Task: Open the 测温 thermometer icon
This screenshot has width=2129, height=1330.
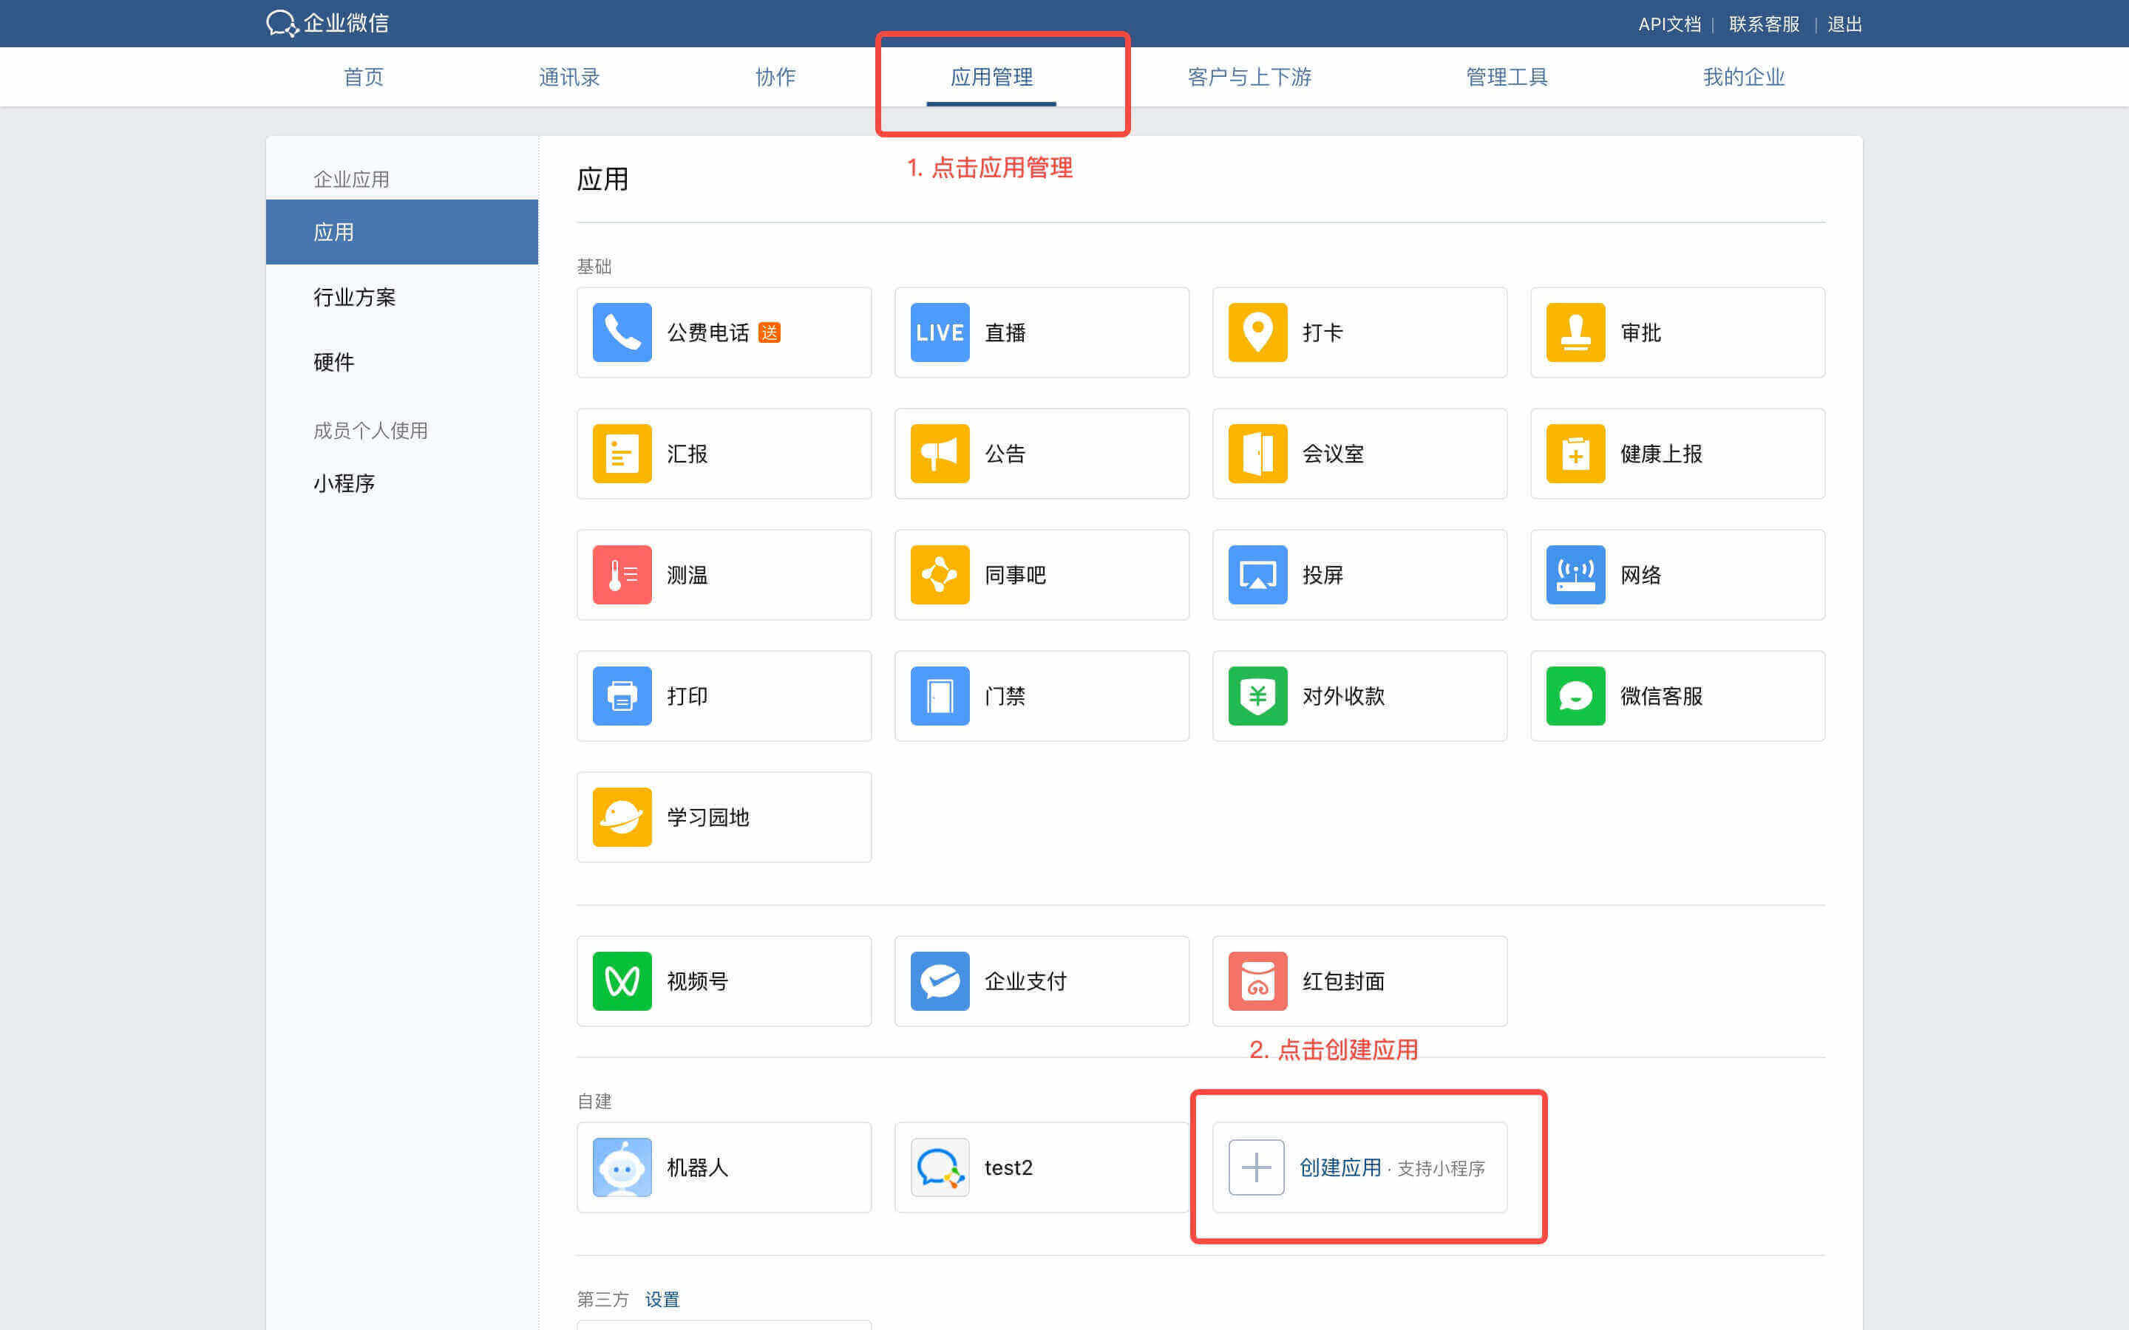Action: click(622, 574)
